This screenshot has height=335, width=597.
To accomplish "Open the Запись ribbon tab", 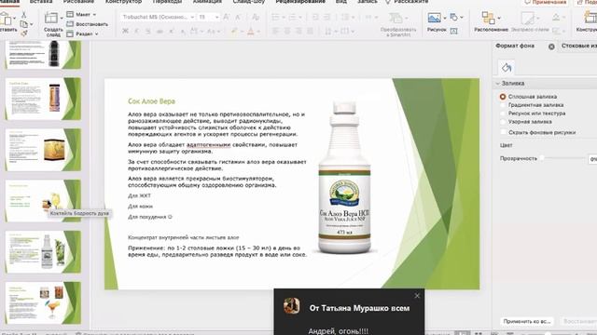I will (367, 2).
